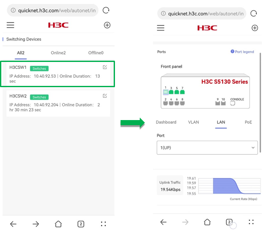Select port 9 on the front panel
The width and height of the screenshot is (262, 232).
(x=218, y=103)
